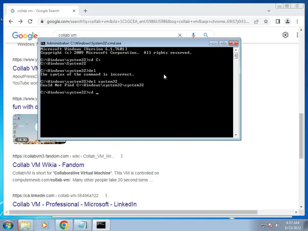The width and height of the screenshot is (308, 231).
Task: Open Collab VM LinkedIn result
Action: [75, 204]
